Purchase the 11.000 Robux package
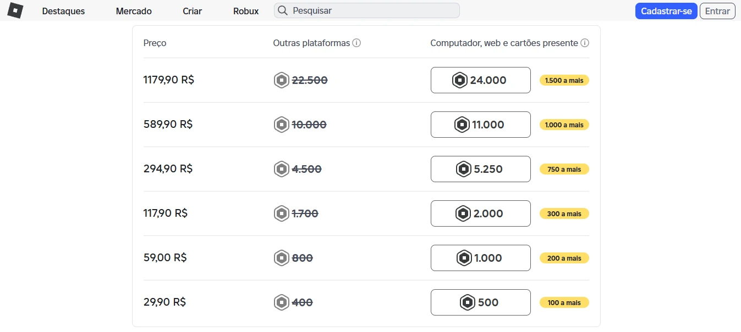 (x=480, y=125)
